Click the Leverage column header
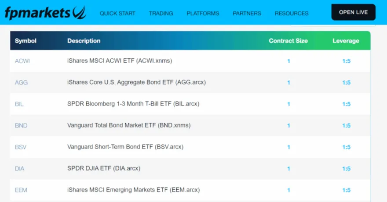387x202 pixels. point(346,41)
